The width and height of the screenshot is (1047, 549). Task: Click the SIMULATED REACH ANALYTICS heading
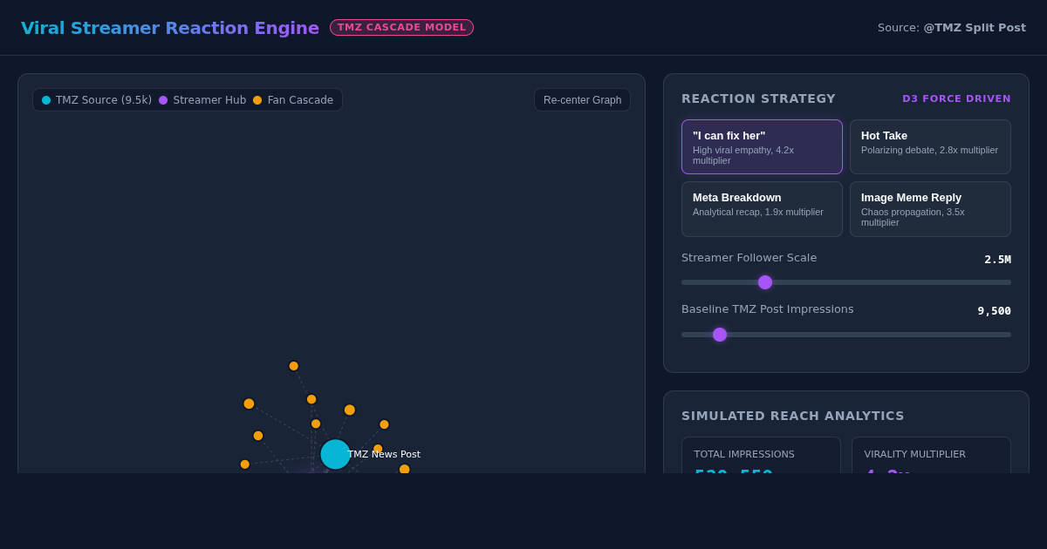(793, 416)
